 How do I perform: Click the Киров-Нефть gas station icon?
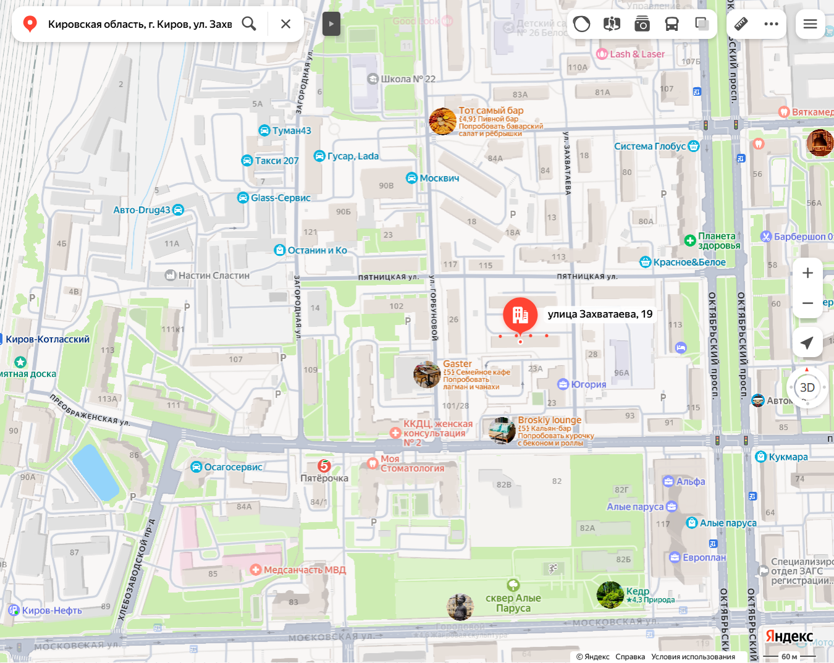[x=14, y=610]
